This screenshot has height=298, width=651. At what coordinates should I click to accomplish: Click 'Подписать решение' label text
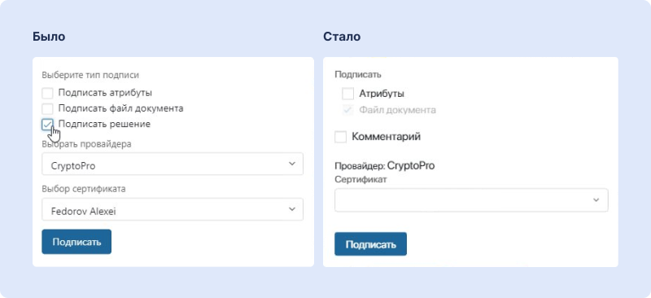click(x=104, y=124)
